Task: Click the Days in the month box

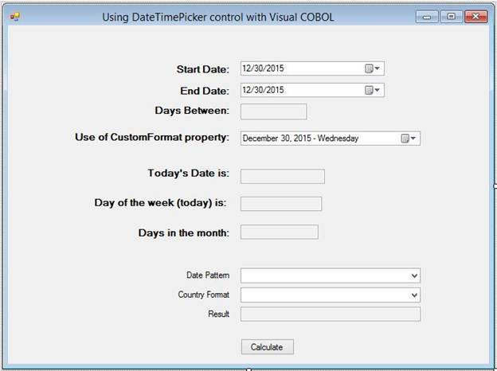Action: (x=279, y=232)
